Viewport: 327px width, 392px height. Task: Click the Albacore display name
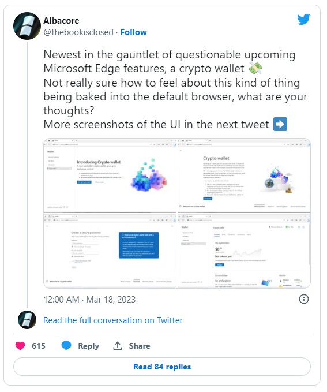(61, 21)
